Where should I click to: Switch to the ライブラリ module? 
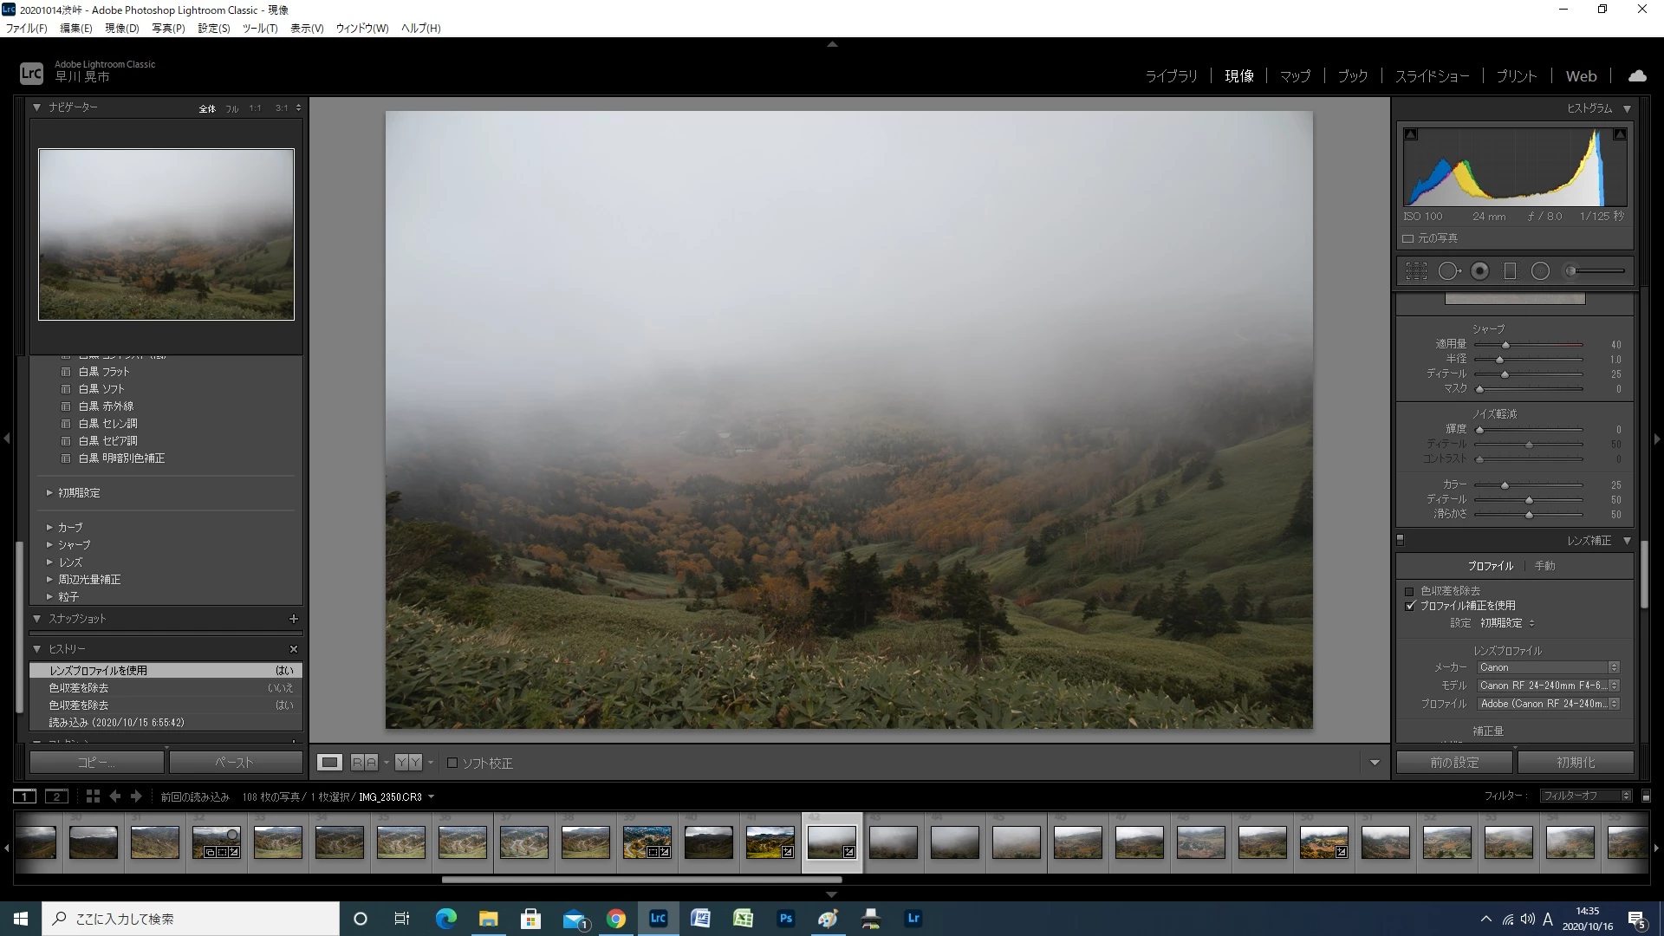(1171, 76)
